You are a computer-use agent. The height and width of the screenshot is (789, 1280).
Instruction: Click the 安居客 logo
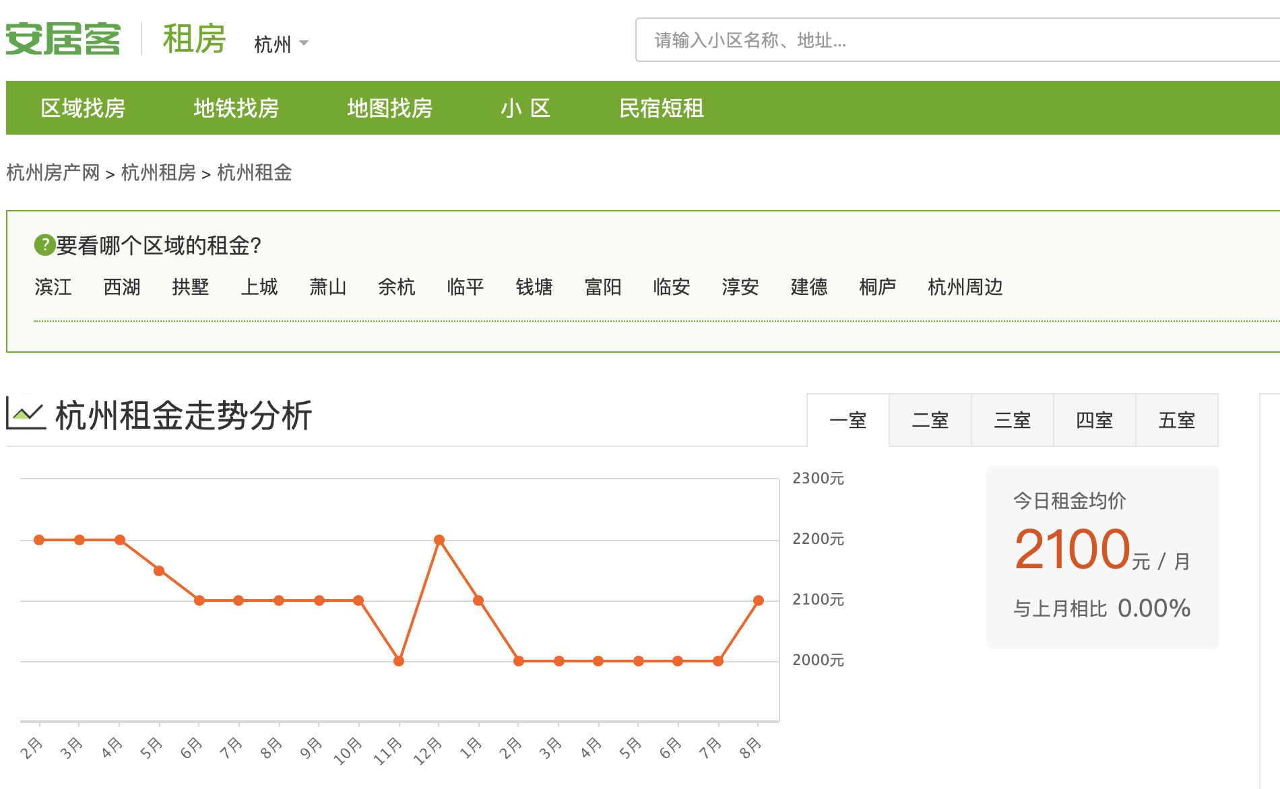pos(63,39)
